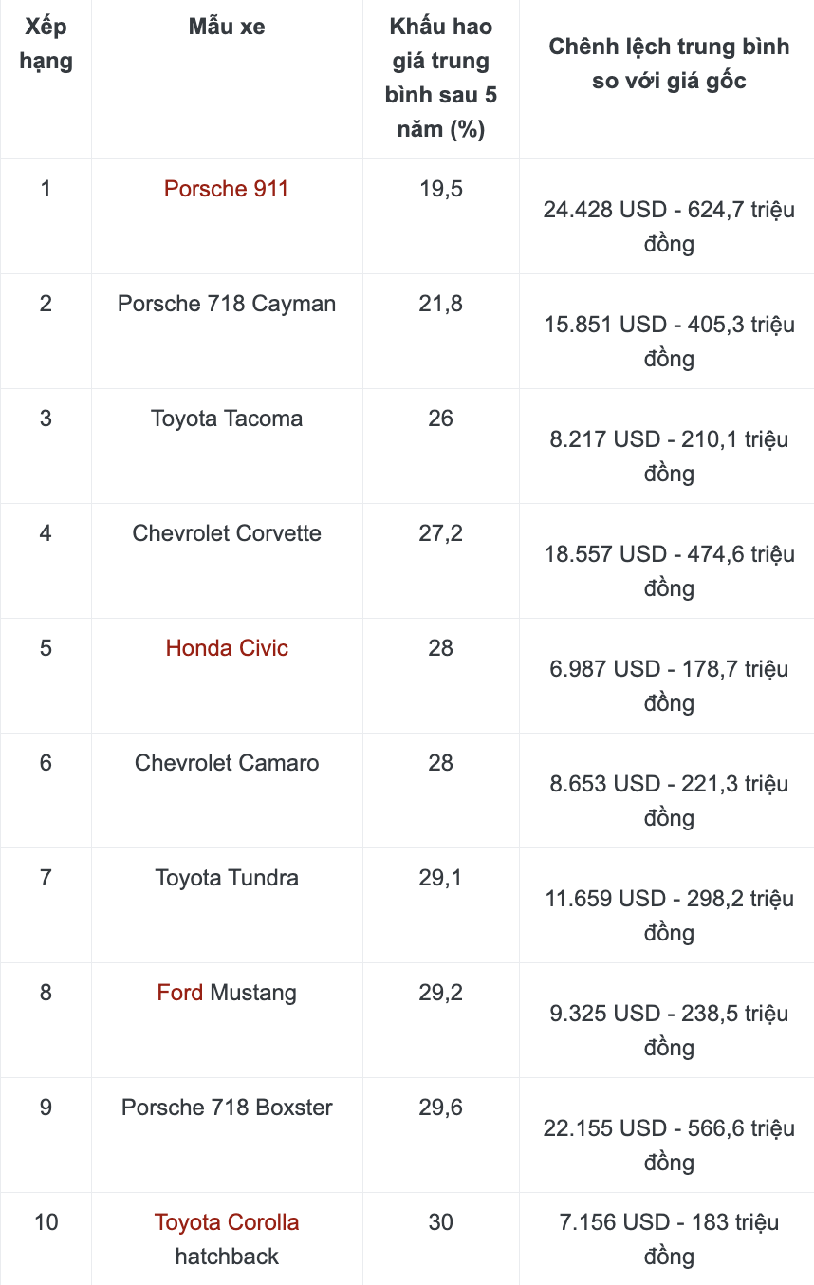Click the 'Xếp hạng' column header
814x1285 pixels.
[46, 44]
